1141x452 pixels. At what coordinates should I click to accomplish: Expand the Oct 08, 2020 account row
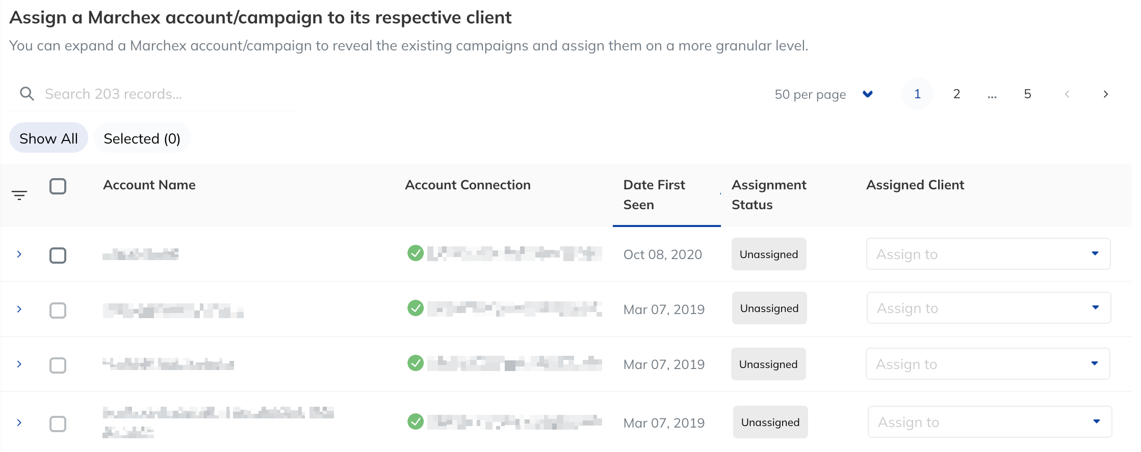pyautogui.click(x=19, y=254)
